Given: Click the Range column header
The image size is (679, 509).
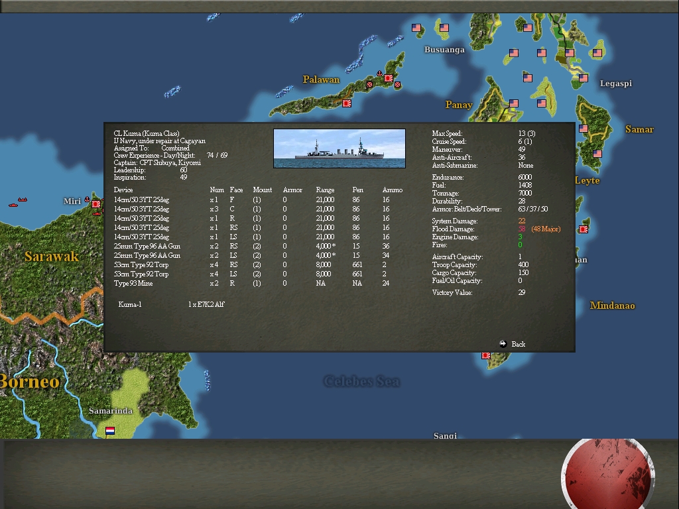Looking at the screenshot, I should tap(325, 190).
